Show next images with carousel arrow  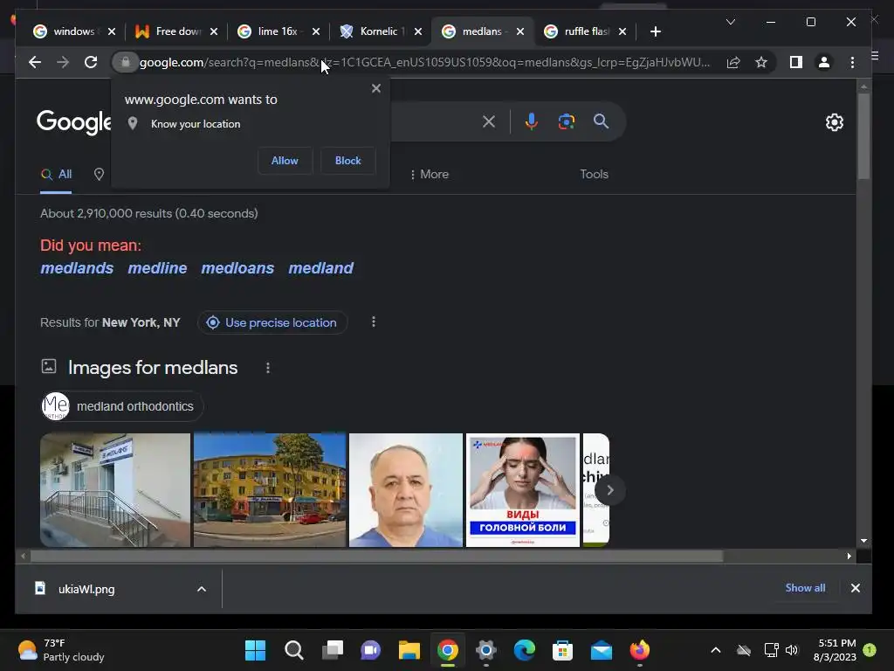(x=610, y=490)
